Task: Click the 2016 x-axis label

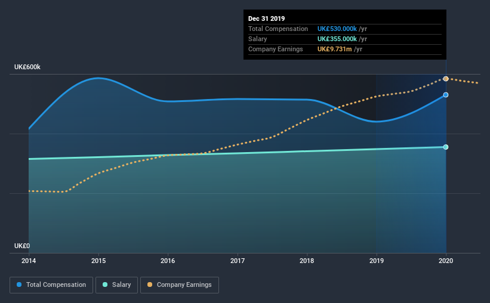Action: [168, 261]
